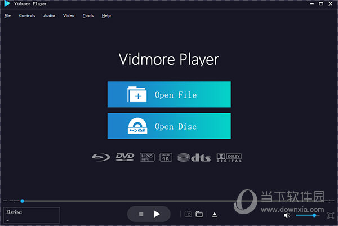Open the Controls menu
338x226 pixels.
pyautogui.click(x=27, y=16)
